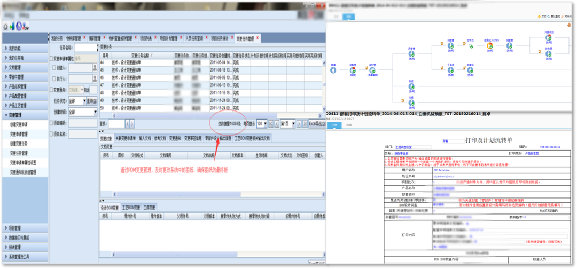577x269 pixels.
Task: Enable the 创建人 filter checkbox
Action: pos(52,68)
